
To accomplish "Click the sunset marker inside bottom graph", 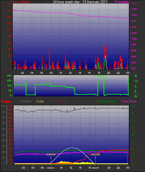I will (95, 154).
